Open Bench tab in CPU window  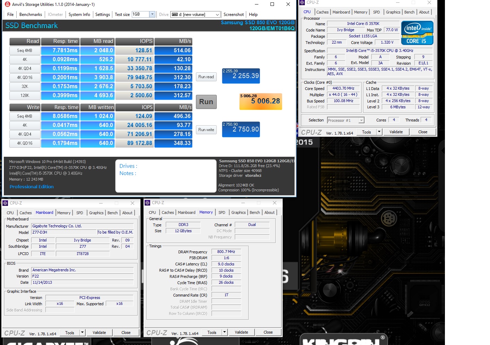pos(409,12)
